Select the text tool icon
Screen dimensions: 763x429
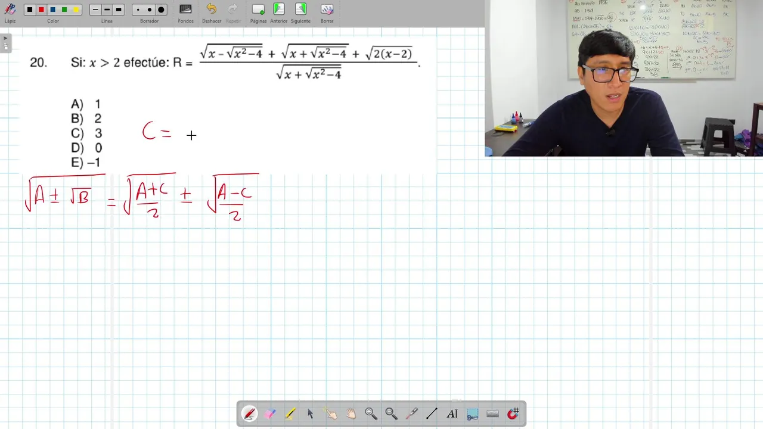452,414
